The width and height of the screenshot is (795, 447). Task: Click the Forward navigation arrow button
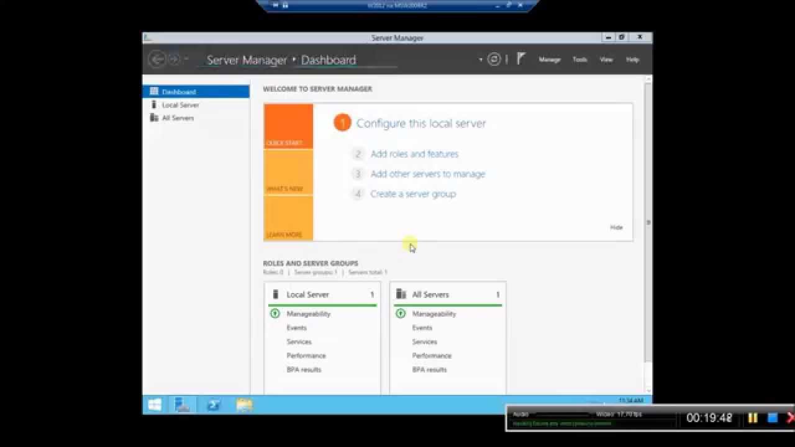[174, 60]
